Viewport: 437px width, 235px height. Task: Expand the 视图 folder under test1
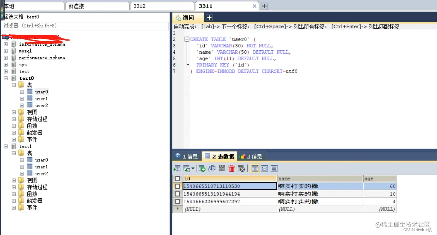(14, 180)
